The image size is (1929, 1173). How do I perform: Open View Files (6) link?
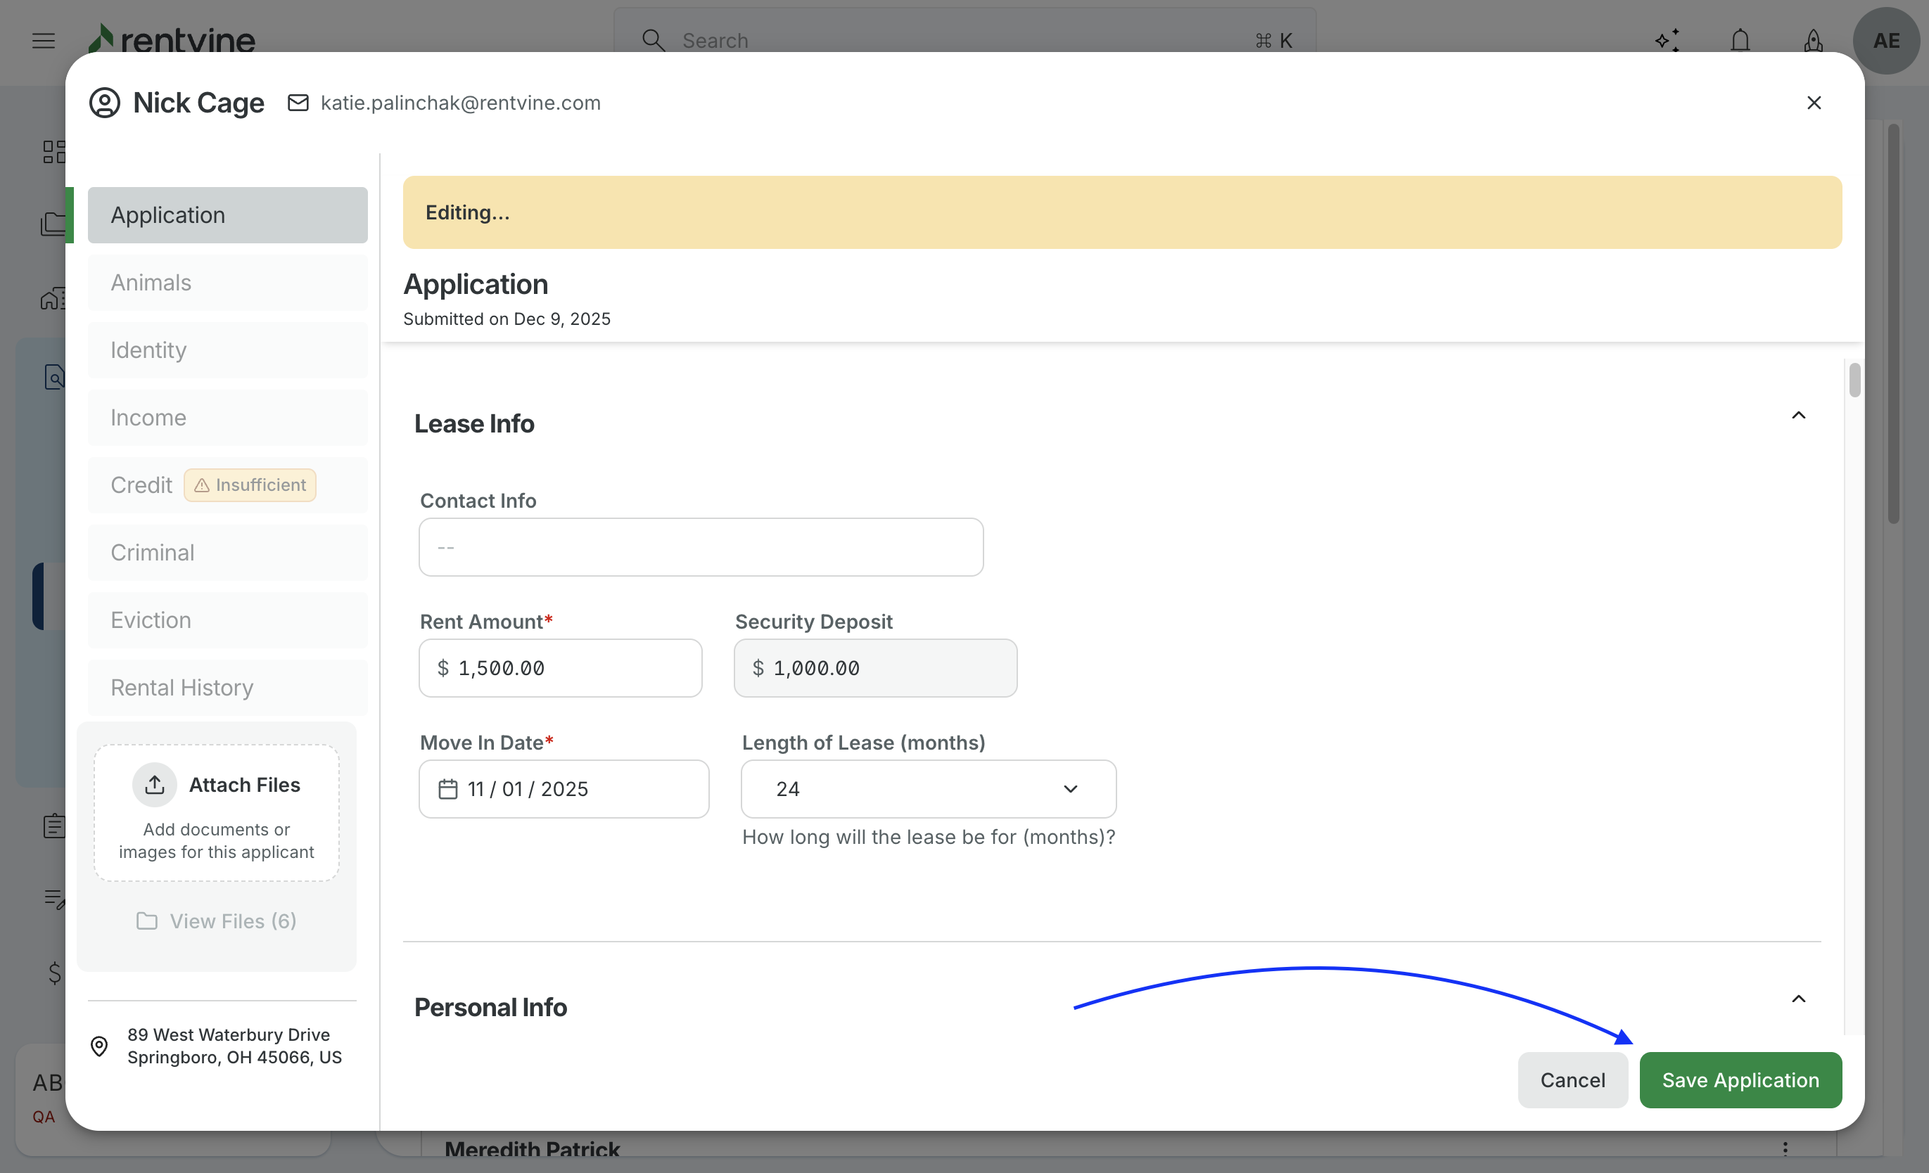point(217,921)
